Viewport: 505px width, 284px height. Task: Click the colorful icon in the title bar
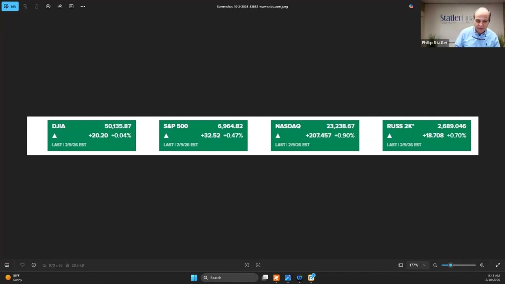411,6
